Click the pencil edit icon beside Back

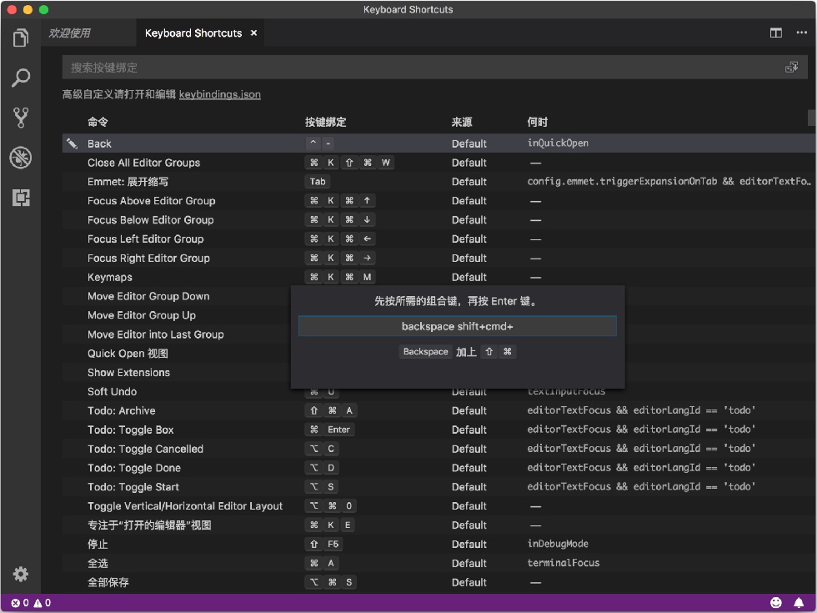pyautogui.click(x=73, y=143)
